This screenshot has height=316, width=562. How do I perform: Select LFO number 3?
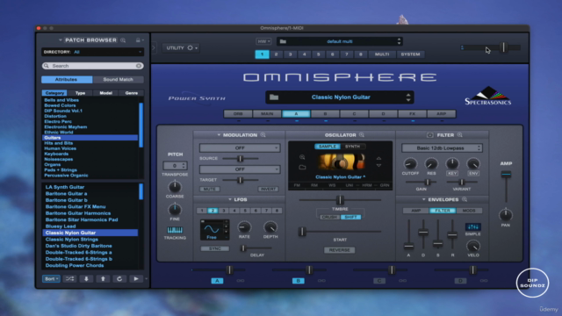[x=224, y=211]
